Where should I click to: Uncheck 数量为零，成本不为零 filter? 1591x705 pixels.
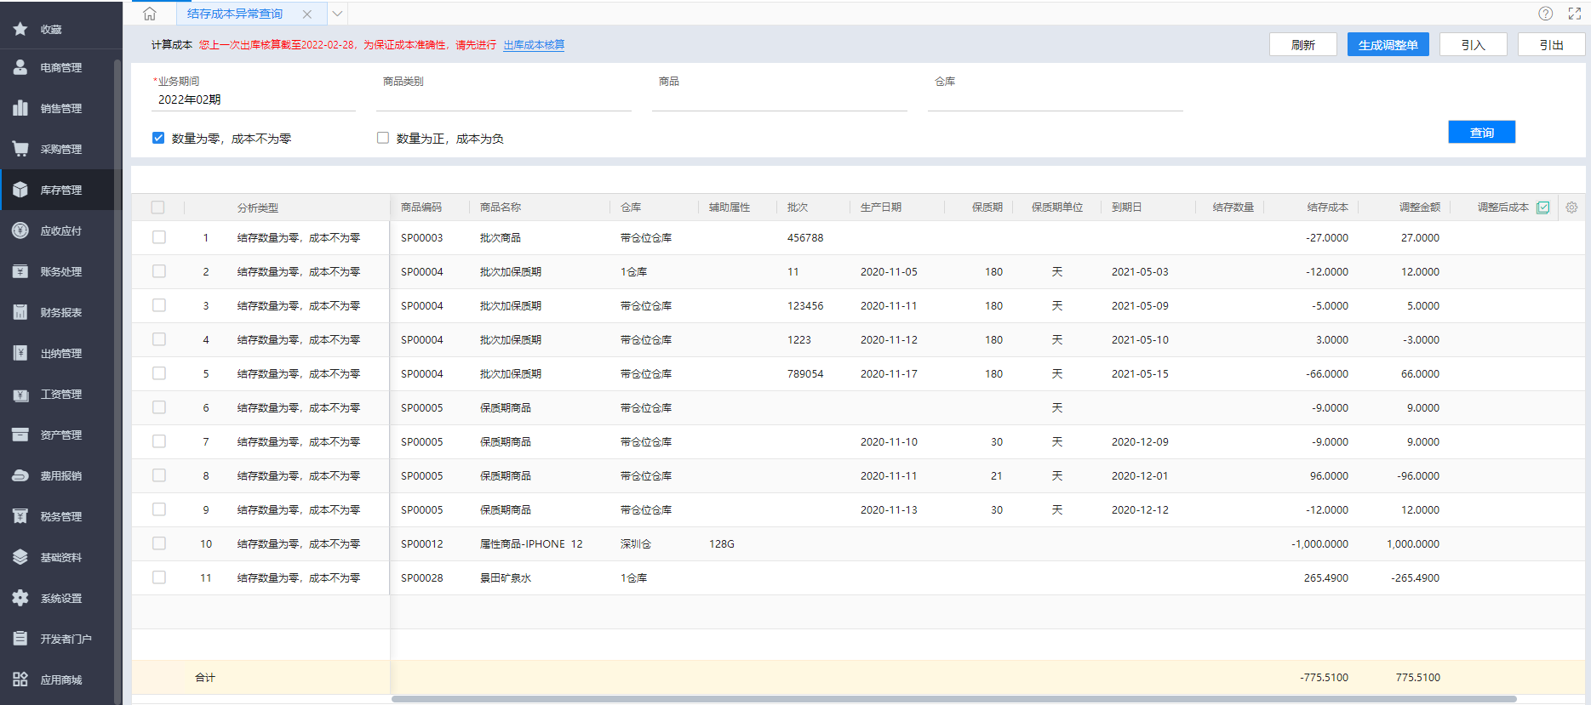click(x=158, y=138)
